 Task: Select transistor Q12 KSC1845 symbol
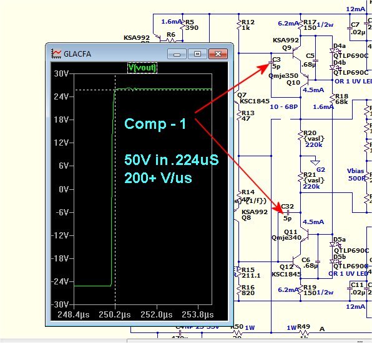click(297, 262)
